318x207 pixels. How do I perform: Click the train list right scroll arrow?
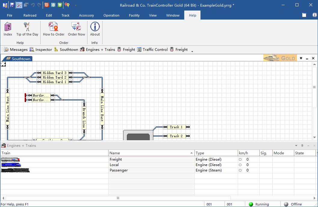314,198
